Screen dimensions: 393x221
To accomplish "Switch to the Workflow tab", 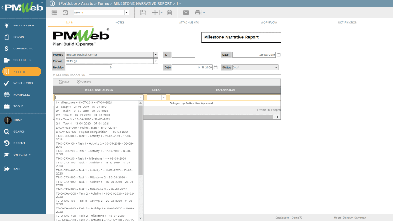I will point(269,23).
